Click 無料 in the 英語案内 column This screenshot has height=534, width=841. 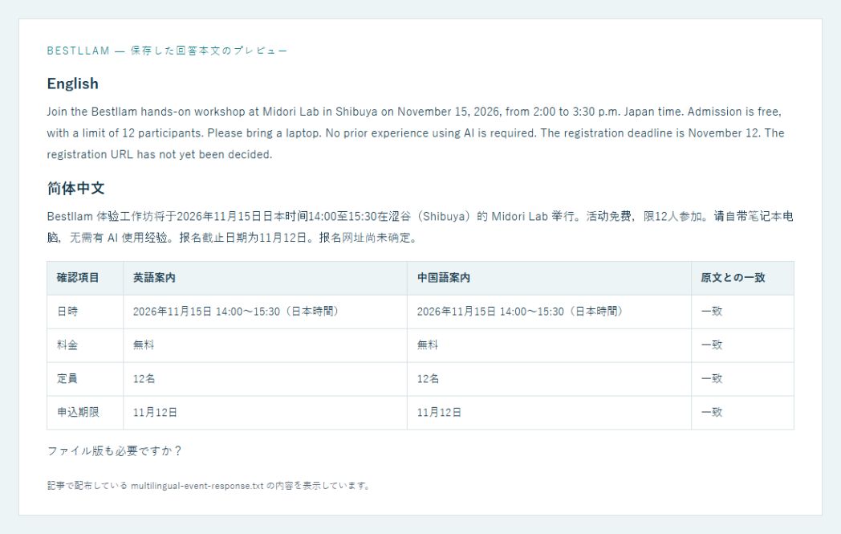143,345
